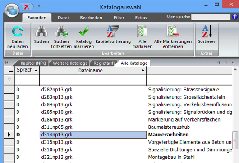239x163 pixels.
Task: Close the Katalogauswahl window
Action: [231, 5]
